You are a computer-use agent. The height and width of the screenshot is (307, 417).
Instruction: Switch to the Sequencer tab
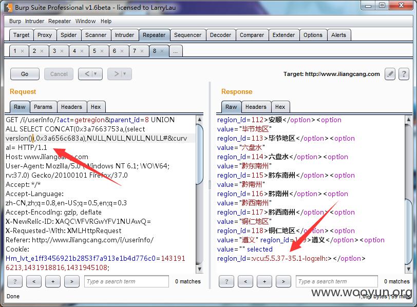(188, 35)
